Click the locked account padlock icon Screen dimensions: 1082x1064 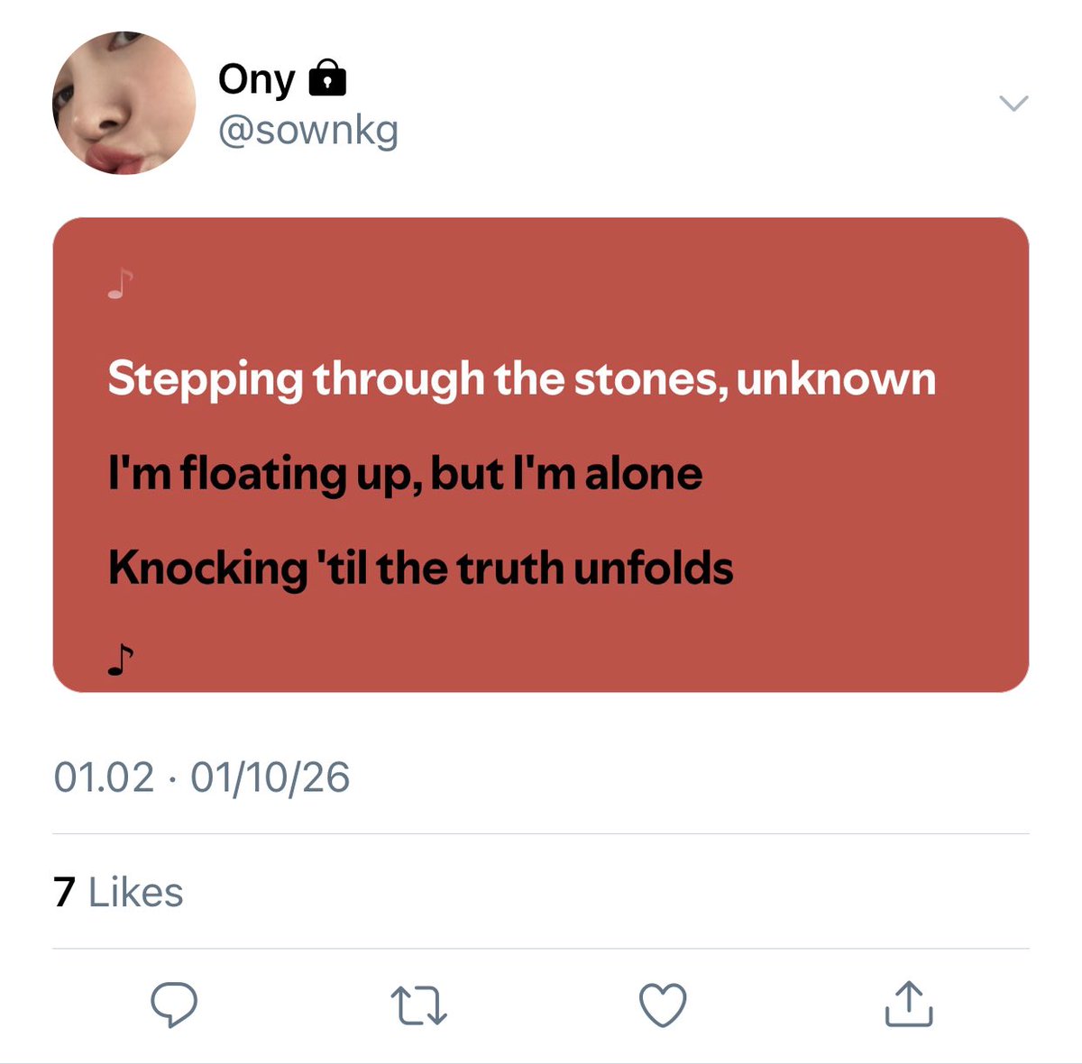click(327, 78)
